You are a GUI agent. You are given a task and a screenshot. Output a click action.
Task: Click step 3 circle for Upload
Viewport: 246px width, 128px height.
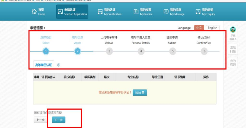pyautogui.click(x=109, y=51)
